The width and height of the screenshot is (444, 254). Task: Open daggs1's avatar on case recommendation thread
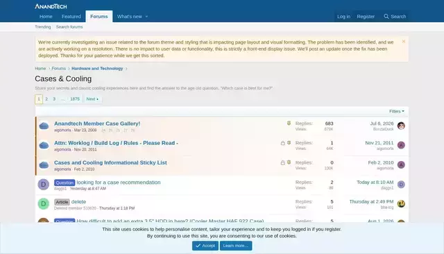[x=44, y=185]
